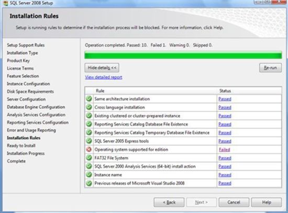
Task: Click the Instance name rule text
Action: (x=108, y=175)
